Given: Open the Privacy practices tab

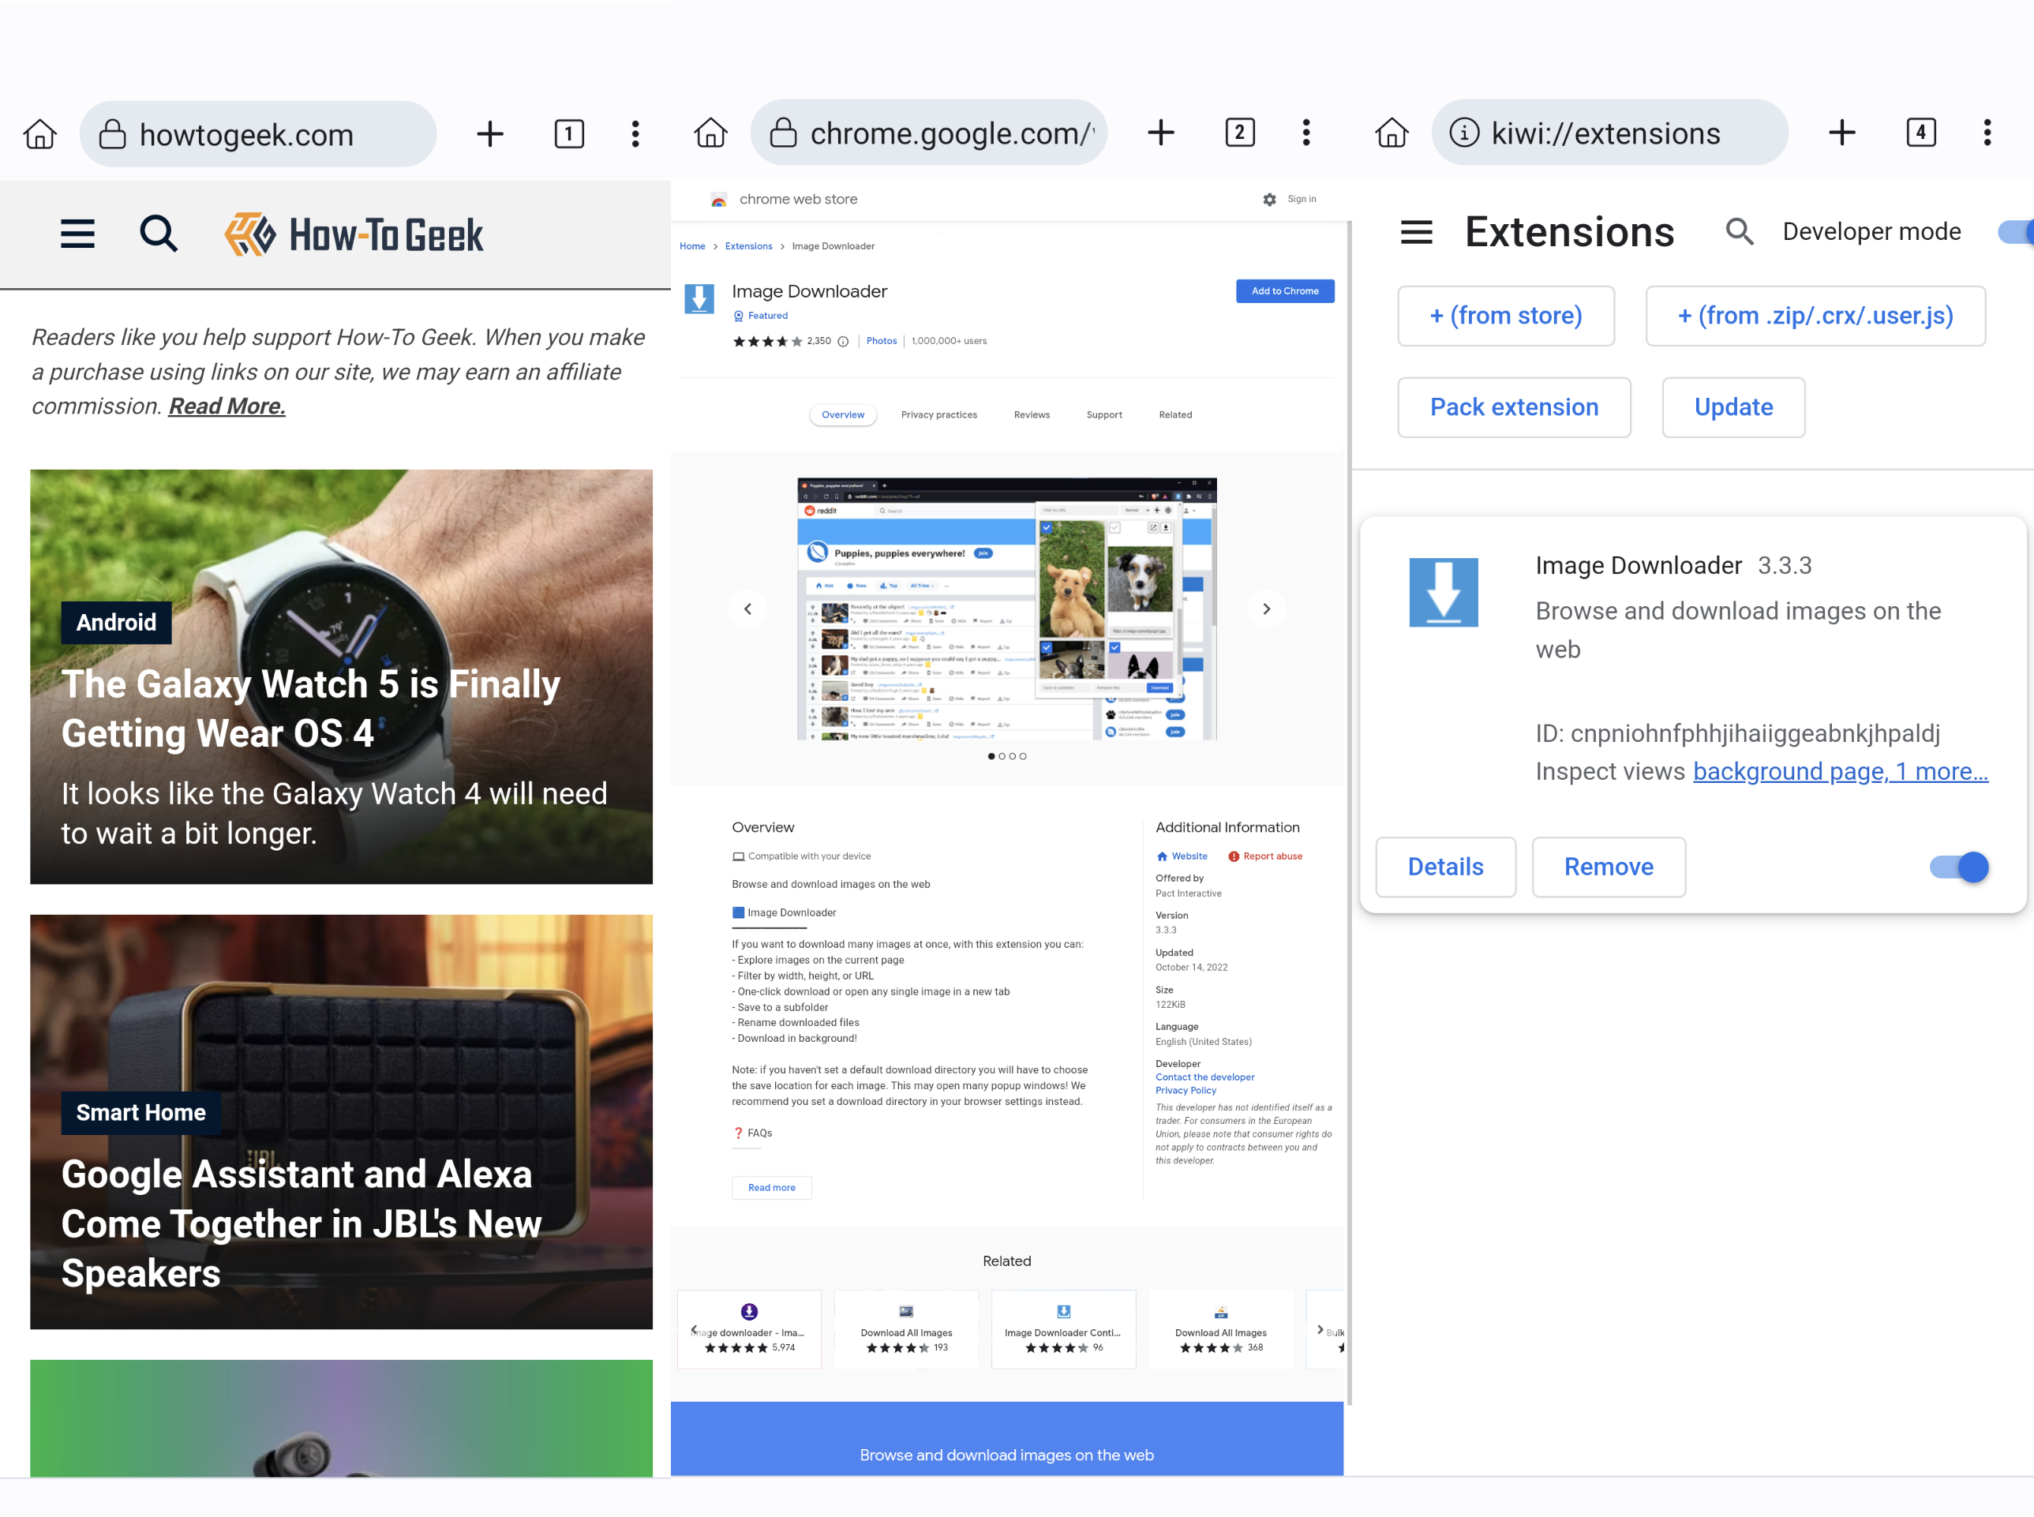Looking at the screenshot, I should [x=938, y=414].
